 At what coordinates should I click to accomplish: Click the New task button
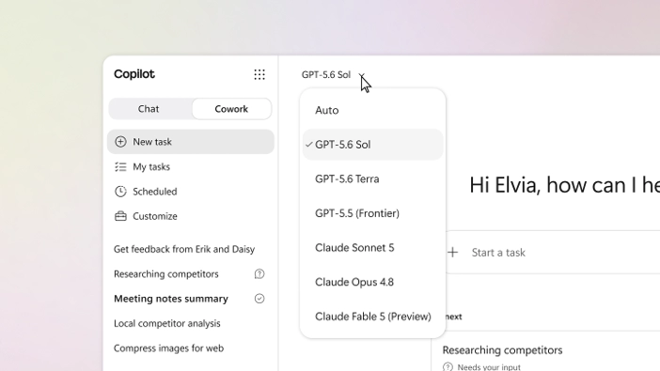pyautogui.click(x=191, y=142)
